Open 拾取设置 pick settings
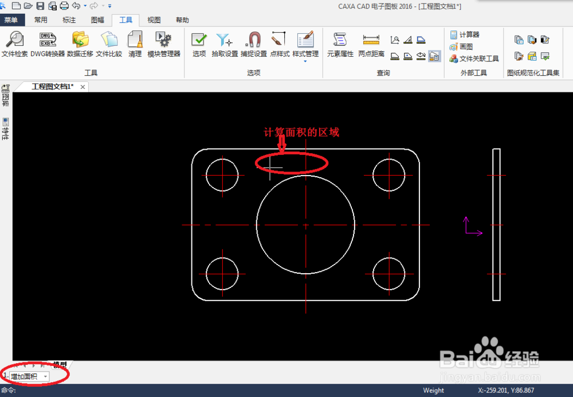Screen dimensions: 573x397 point(225,44)
